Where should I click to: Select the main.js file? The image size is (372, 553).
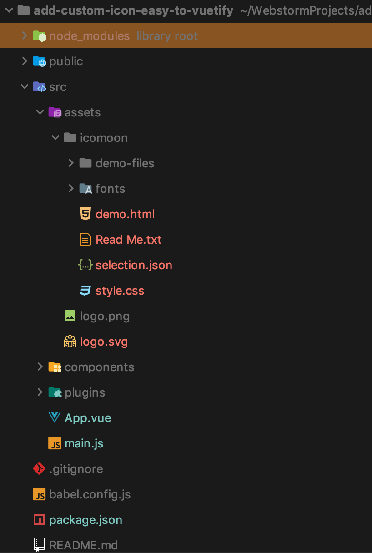(x=84, y=443)
